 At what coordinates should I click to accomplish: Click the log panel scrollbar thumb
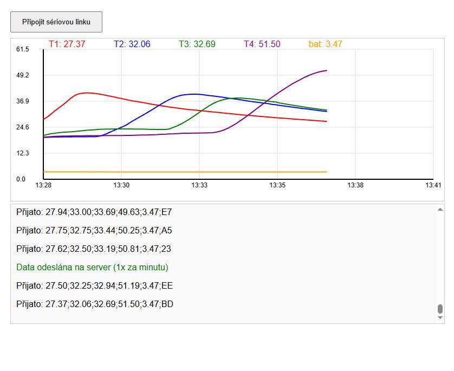coord(440,309)
